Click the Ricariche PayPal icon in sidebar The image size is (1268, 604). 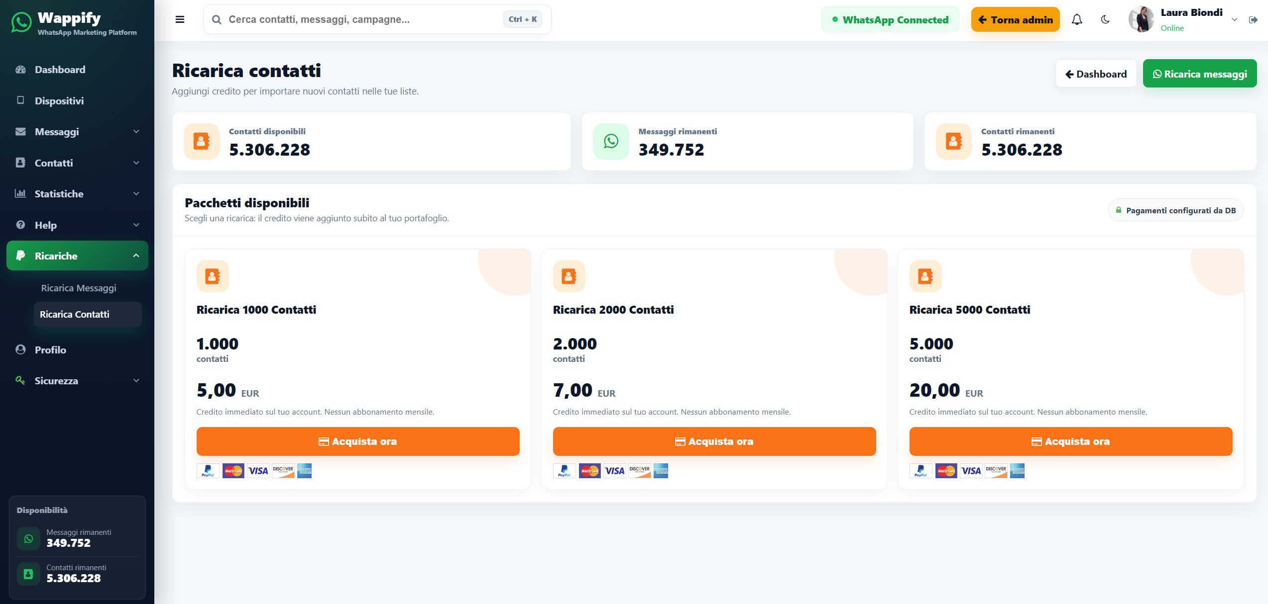[x=20, y=256]
